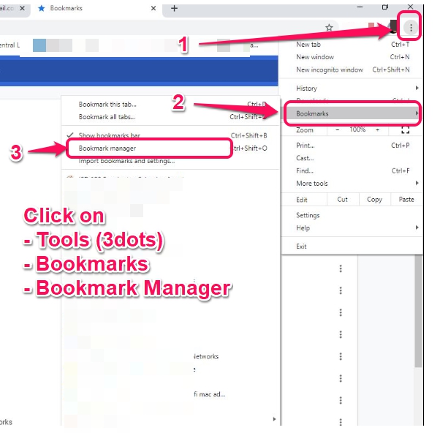This screenshot has width=440, height=433.
Task: Choose New incognito window
Action: (330, 70)
